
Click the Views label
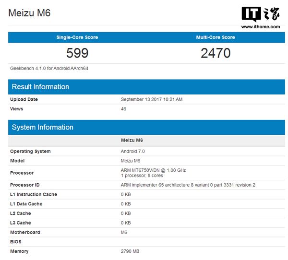[x=16, y=109]
